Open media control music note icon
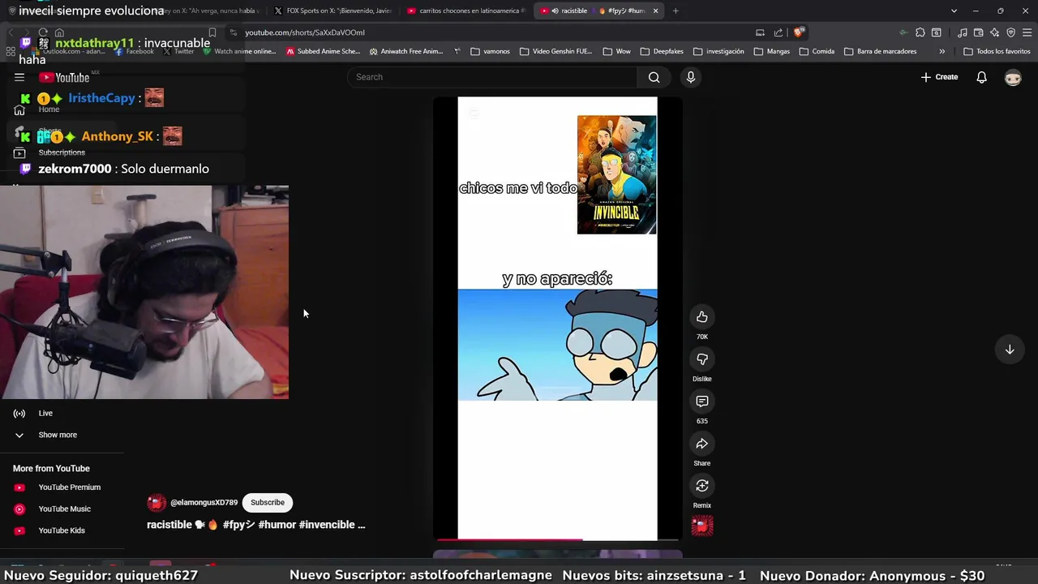The width and height of the screenshot is (1038, 584). point(963,32)
